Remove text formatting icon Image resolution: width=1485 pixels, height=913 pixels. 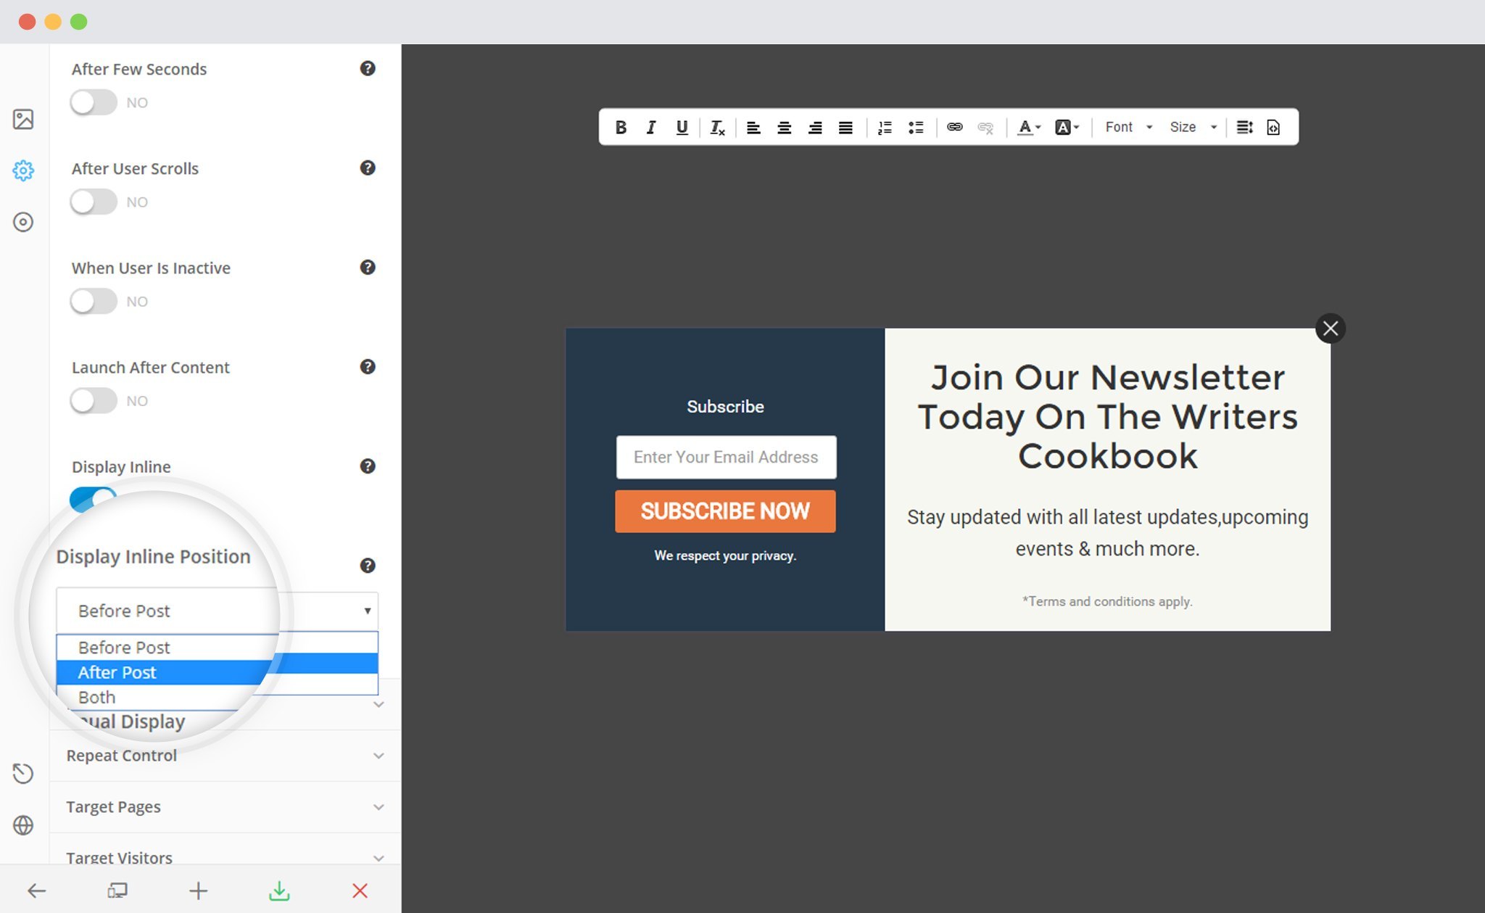pyautogui.click(x=717, y=128)
